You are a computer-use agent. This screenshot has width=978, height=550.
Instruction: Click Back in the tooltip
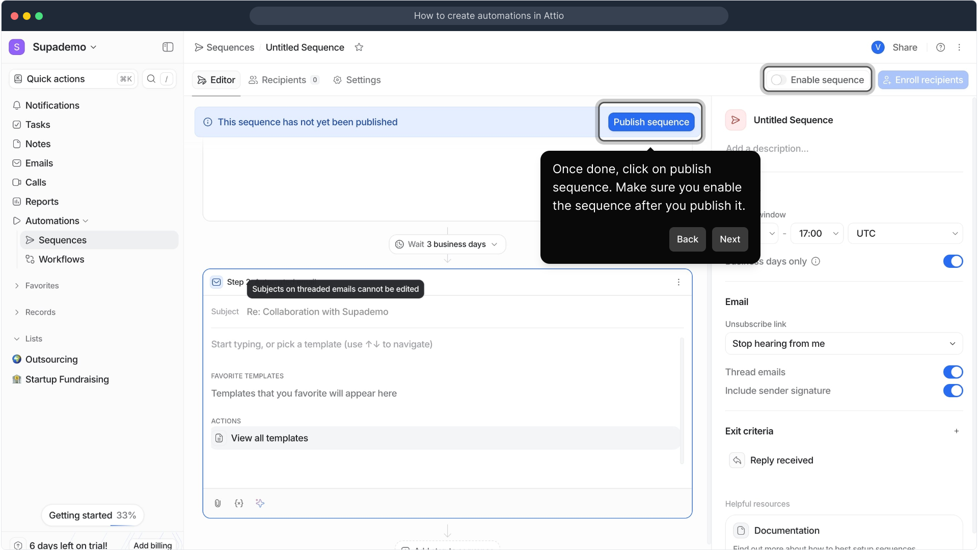(687, 239)
